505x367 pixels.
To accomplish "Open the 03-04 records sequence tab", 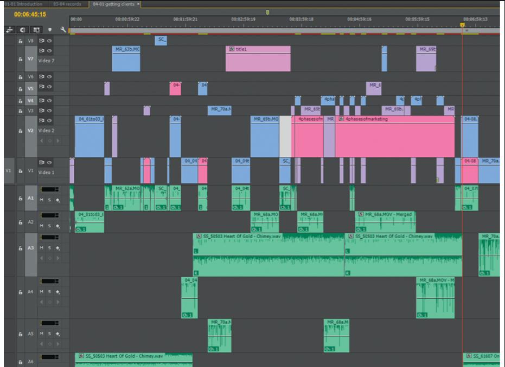I will (x=67, y=4).
